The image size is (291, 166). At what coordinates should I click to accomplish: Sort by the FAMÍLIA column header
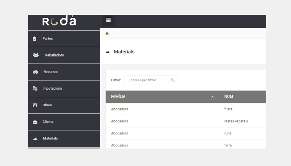click(118, 97)
